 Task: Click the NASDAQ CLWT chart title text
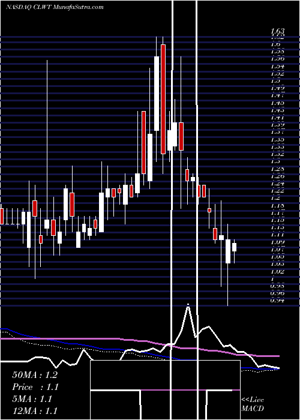tap(55, 7)
